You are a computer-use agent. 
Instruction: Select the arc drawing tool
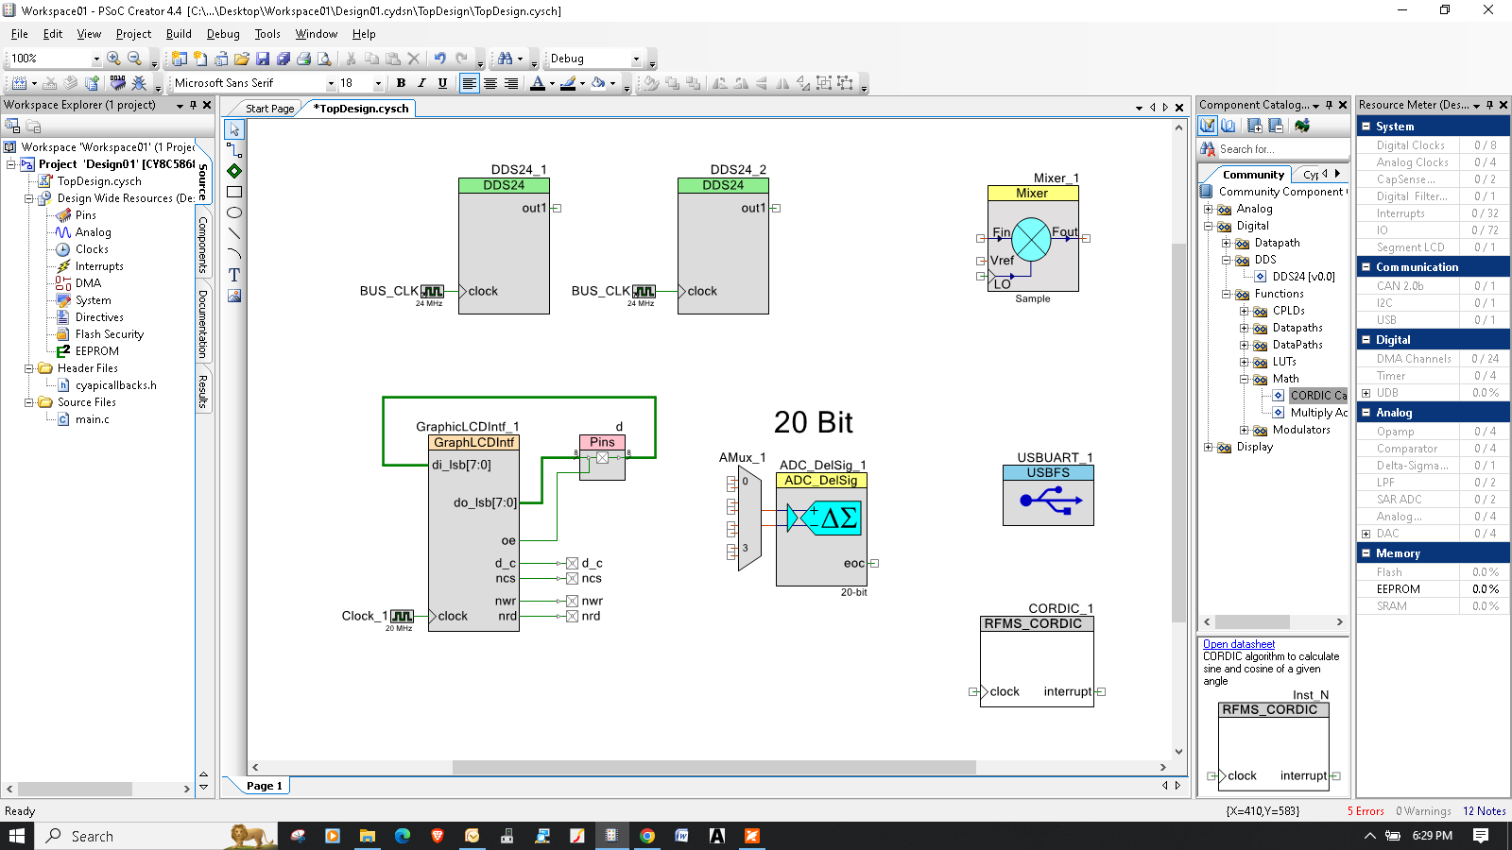[234, 254]
